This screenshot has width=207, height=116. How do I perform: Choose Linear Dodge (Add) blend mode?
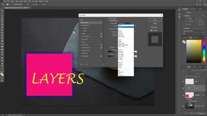tap(123, 45)
